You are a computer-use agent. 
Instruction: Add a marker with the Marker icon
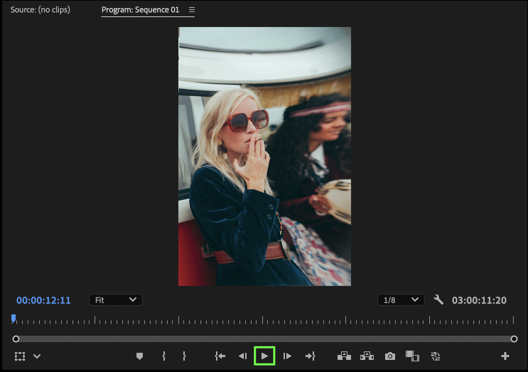(x=140, y=356)
